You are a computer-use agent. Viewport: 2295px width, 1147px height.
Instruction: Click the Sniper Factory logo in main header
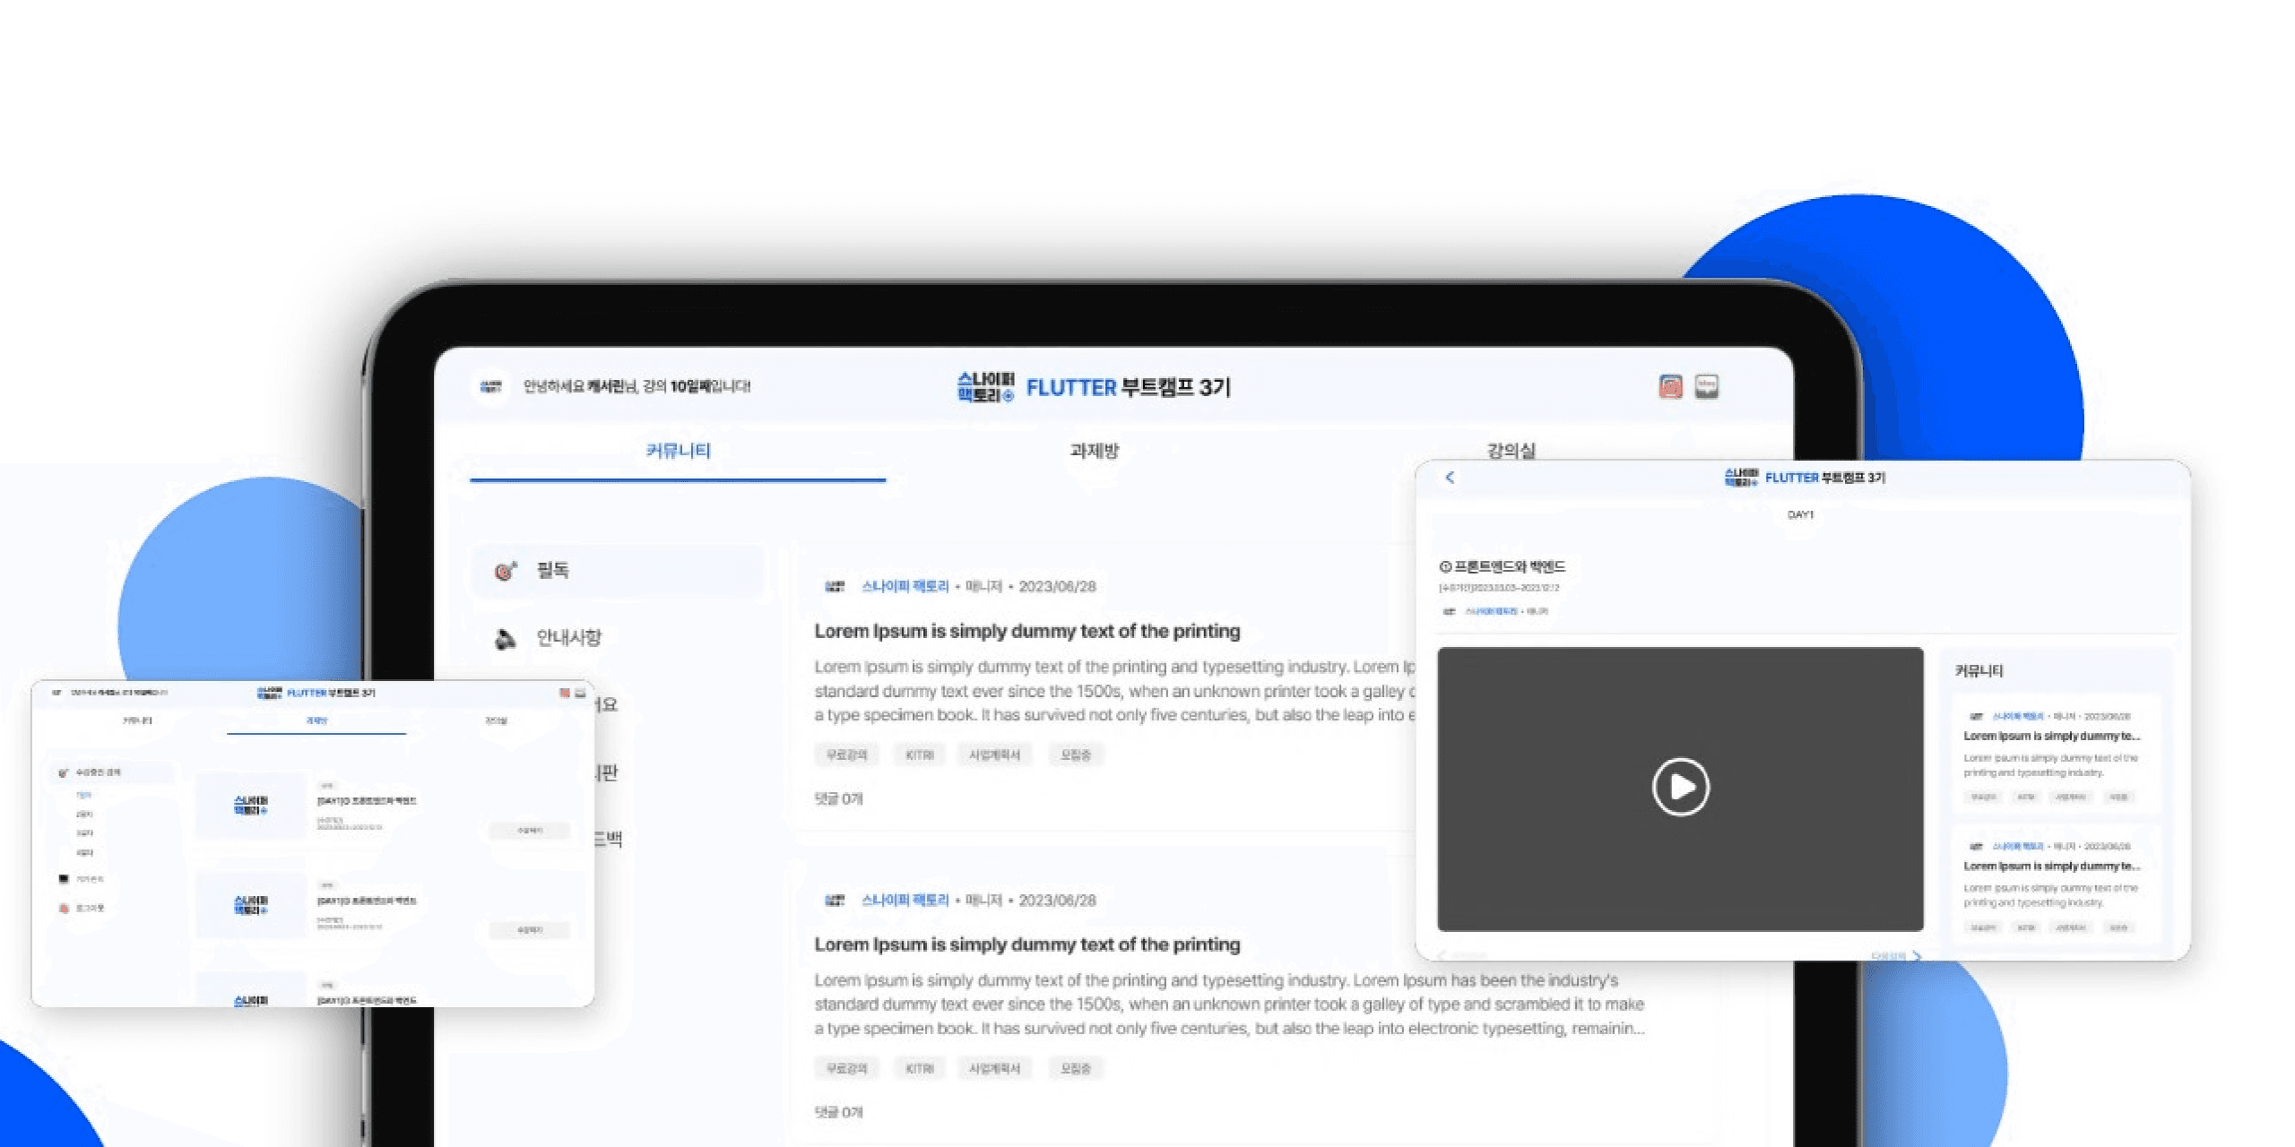tap(985, 387)
